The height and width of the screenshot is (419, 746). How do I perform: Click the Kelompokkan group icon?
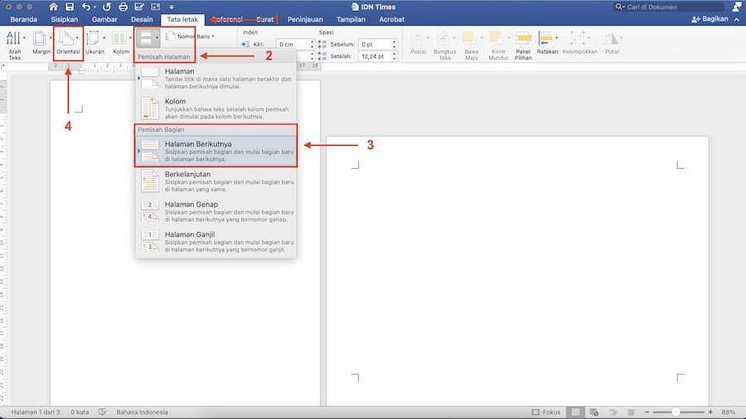[578, 38]
